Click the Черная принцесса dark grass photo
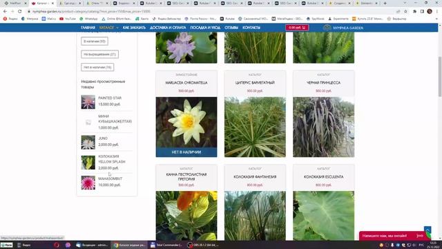Screen dimensions: 442x249 323,127
